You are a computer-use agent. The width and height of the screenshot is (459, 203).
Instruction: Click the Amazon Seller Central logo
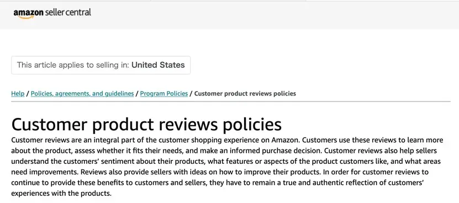point(52,13)
